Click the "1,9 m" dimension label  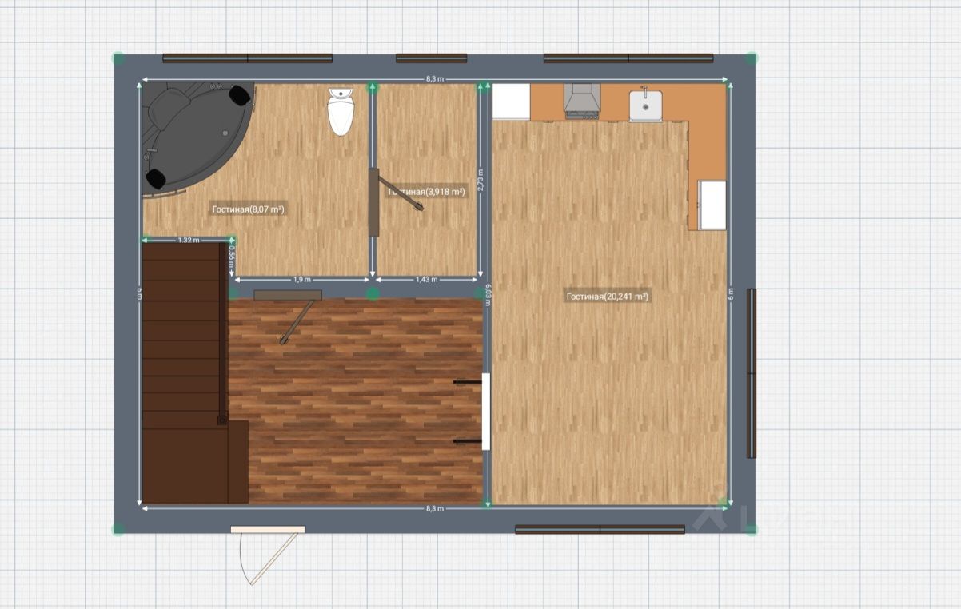pos(301,279)
